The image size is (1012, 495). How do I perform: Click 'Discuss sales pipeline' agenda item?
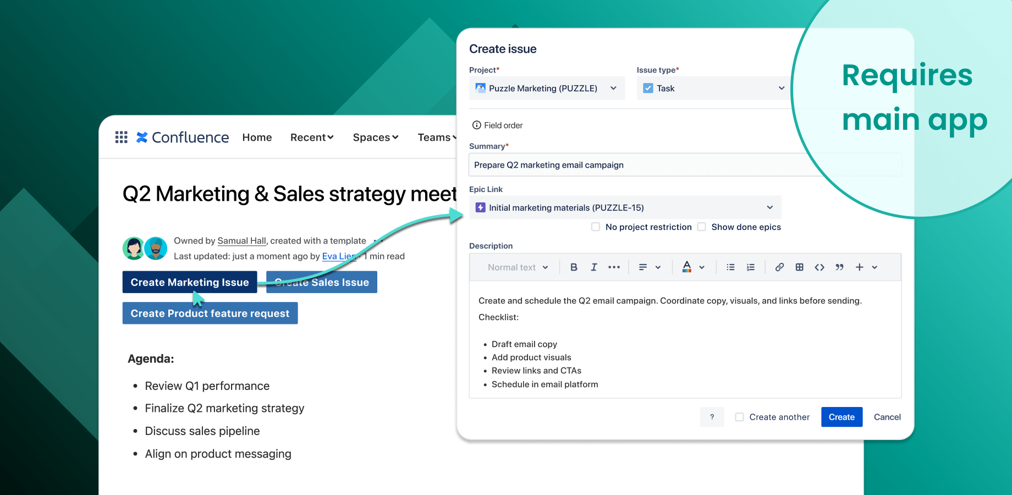pyautogui.click(x=202, y=431)
